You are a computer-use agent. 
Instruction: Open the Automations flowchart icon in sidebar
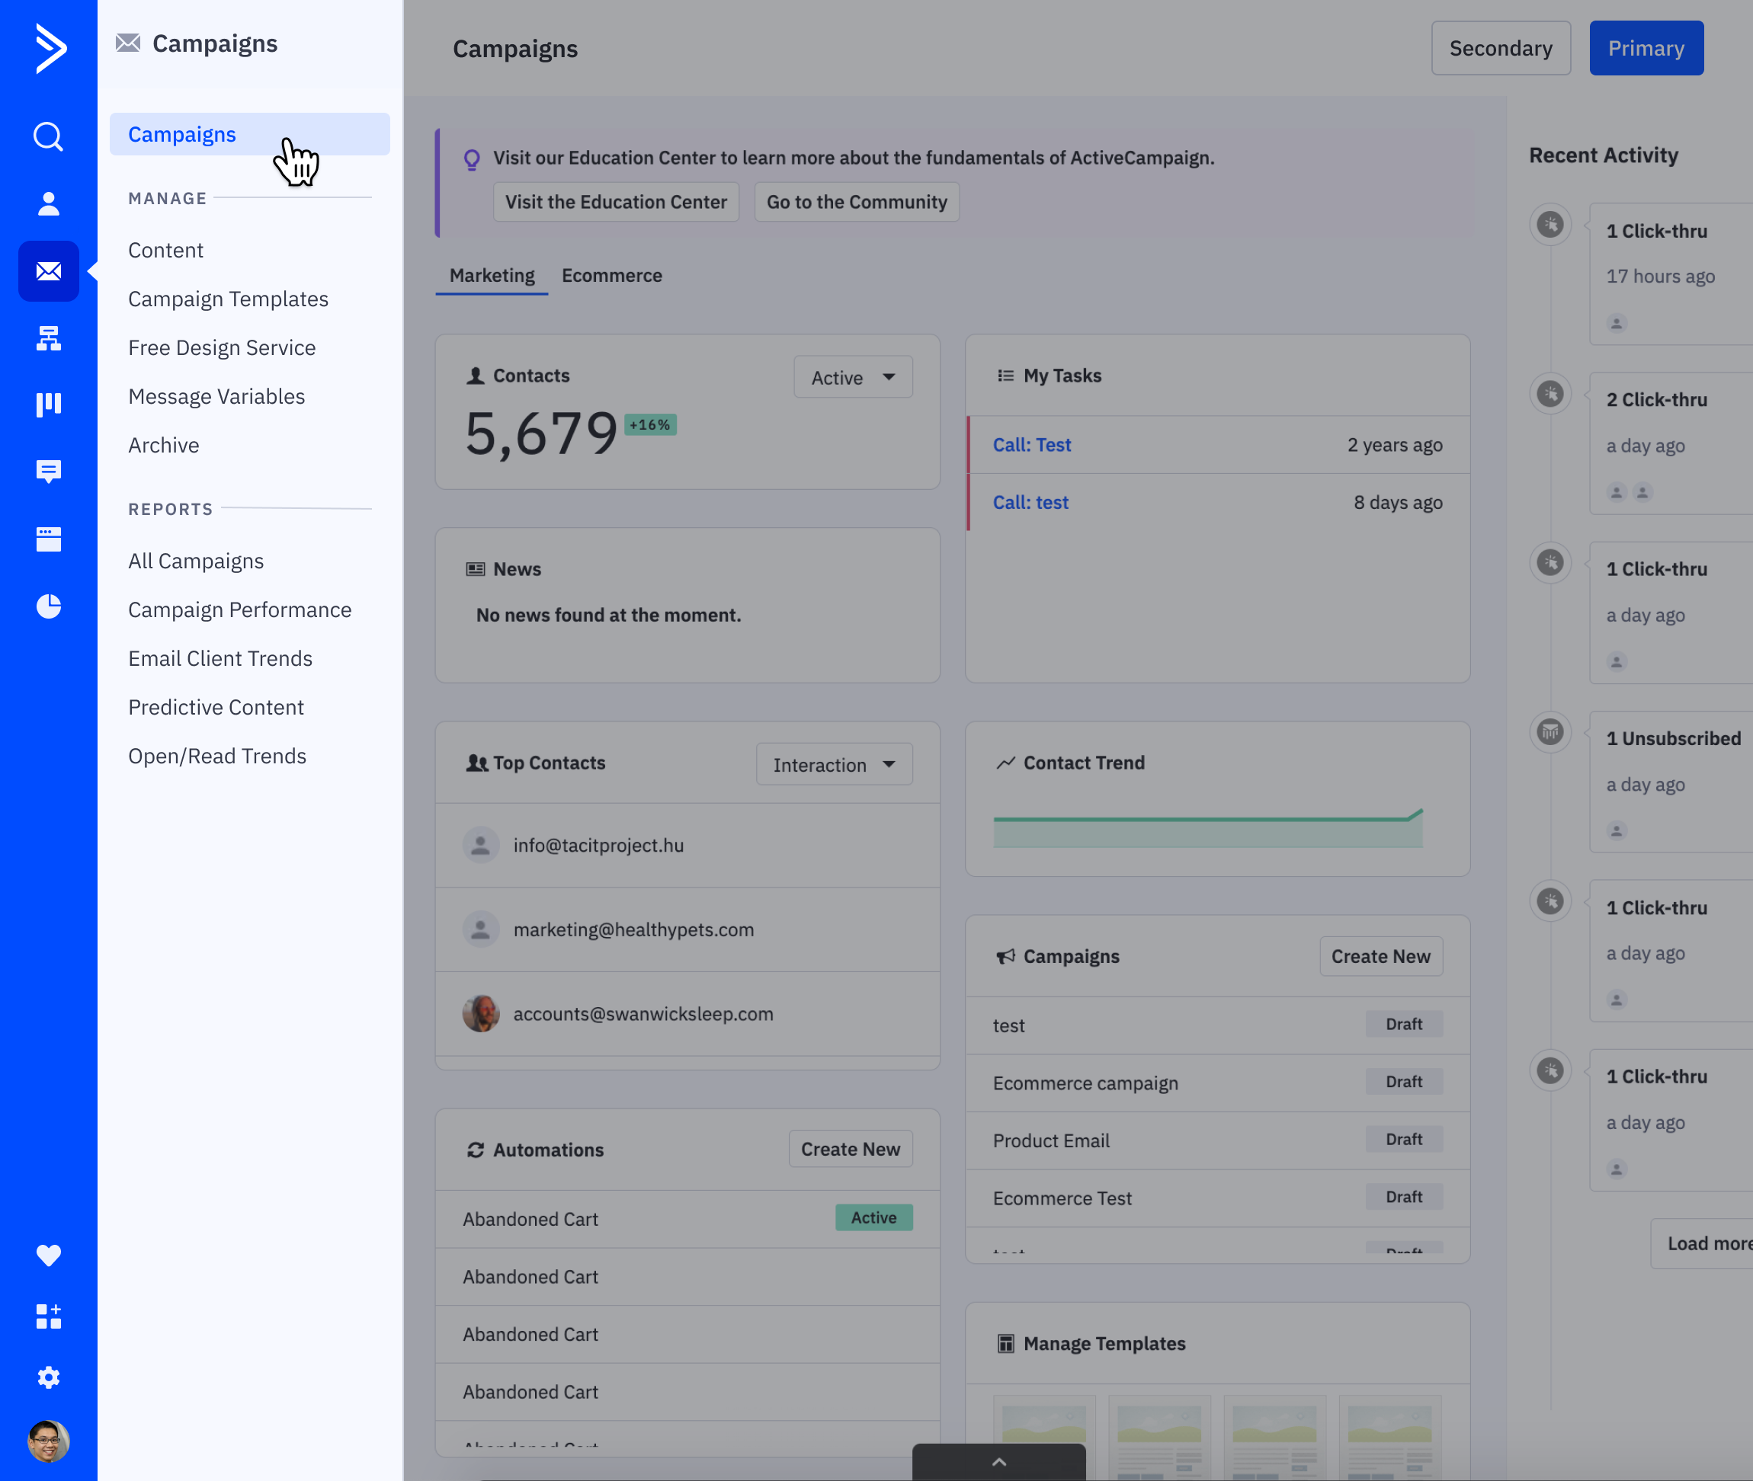pyautogui.click(x=49, y=338)
